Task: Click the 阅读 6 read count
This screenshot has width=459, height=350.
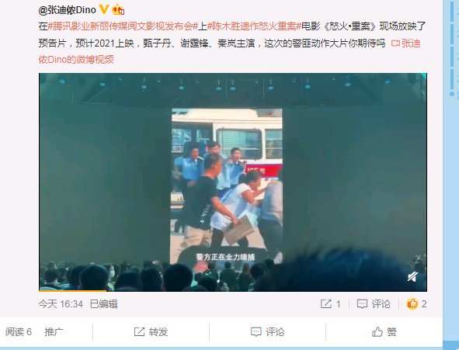Action: (19, 332)
